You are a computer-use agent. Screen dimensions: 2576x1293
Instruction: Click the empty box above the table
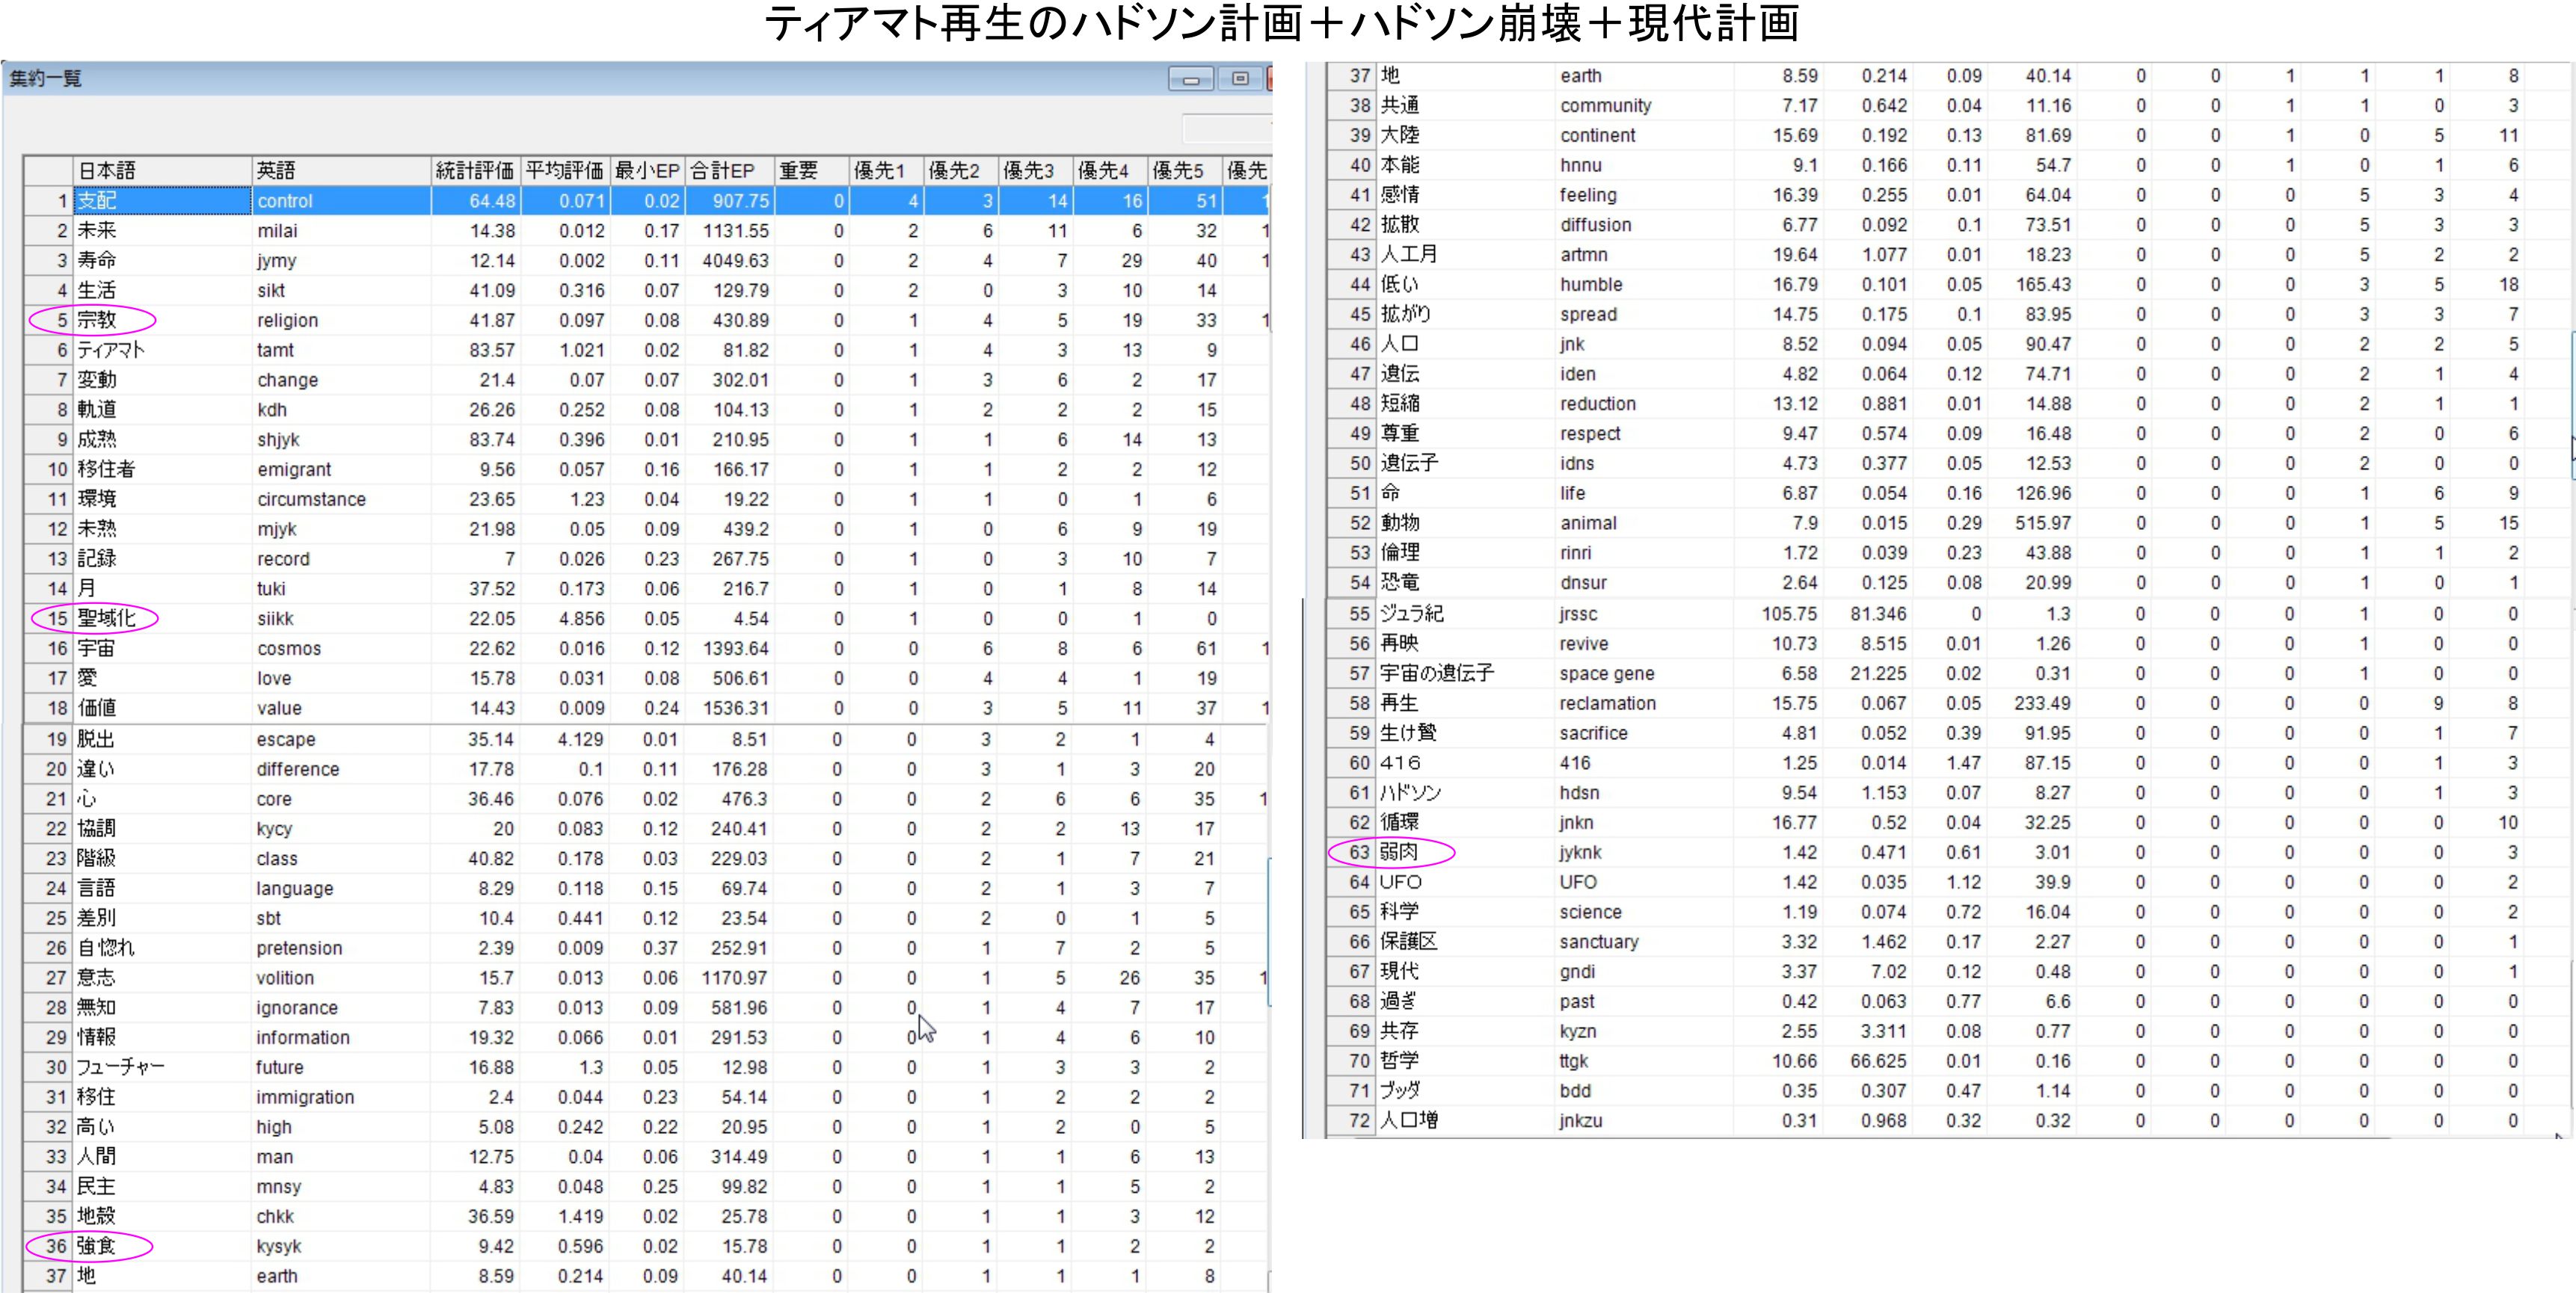click(1226, 129)
